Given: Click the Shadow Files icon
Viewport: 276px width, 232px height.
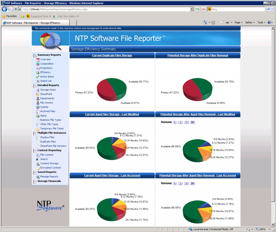Looking at the screenshot, I should tap(38, 138).
